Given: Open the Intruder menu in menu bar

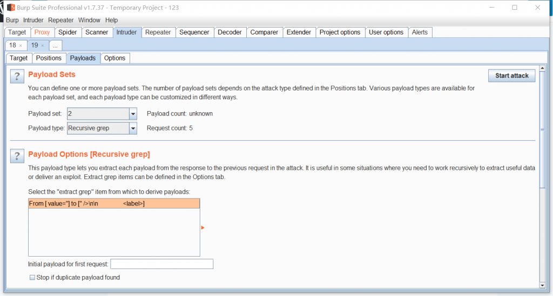Looking at the screenshot, I should (33, 20).
